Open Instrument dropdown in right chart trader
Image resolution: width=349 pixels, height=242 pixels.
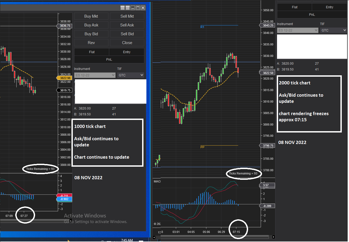coord(298,30)
